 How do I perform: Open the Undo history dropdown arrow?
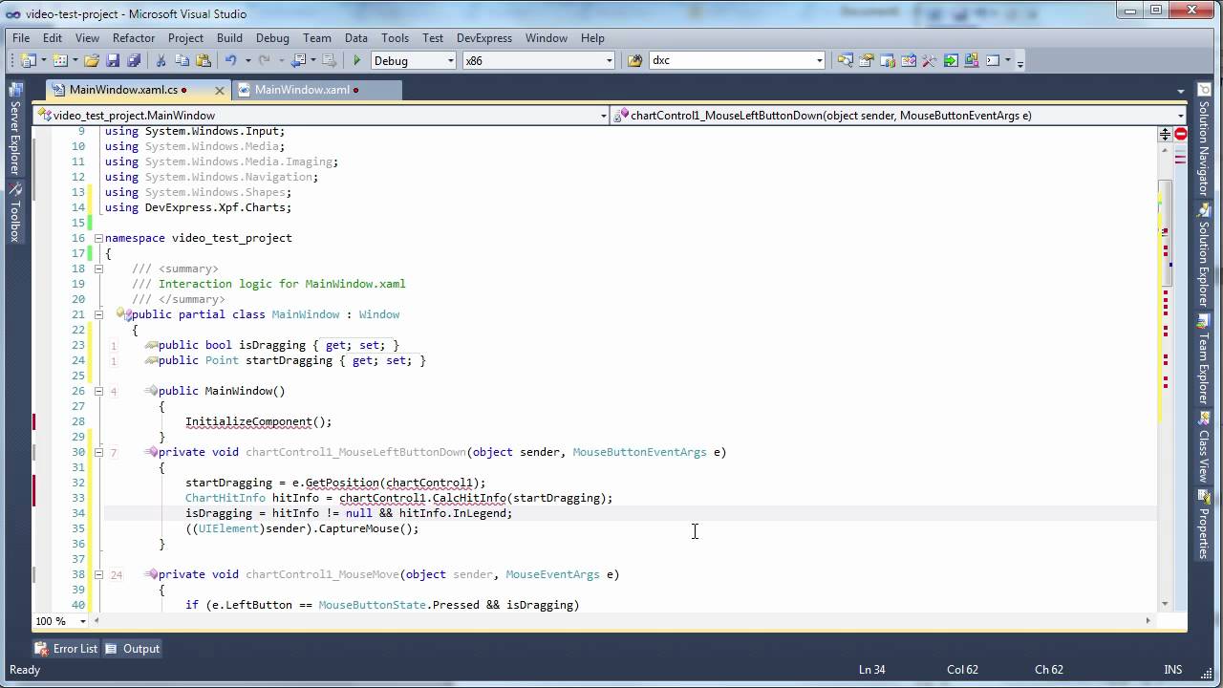(x=247, y=60)
